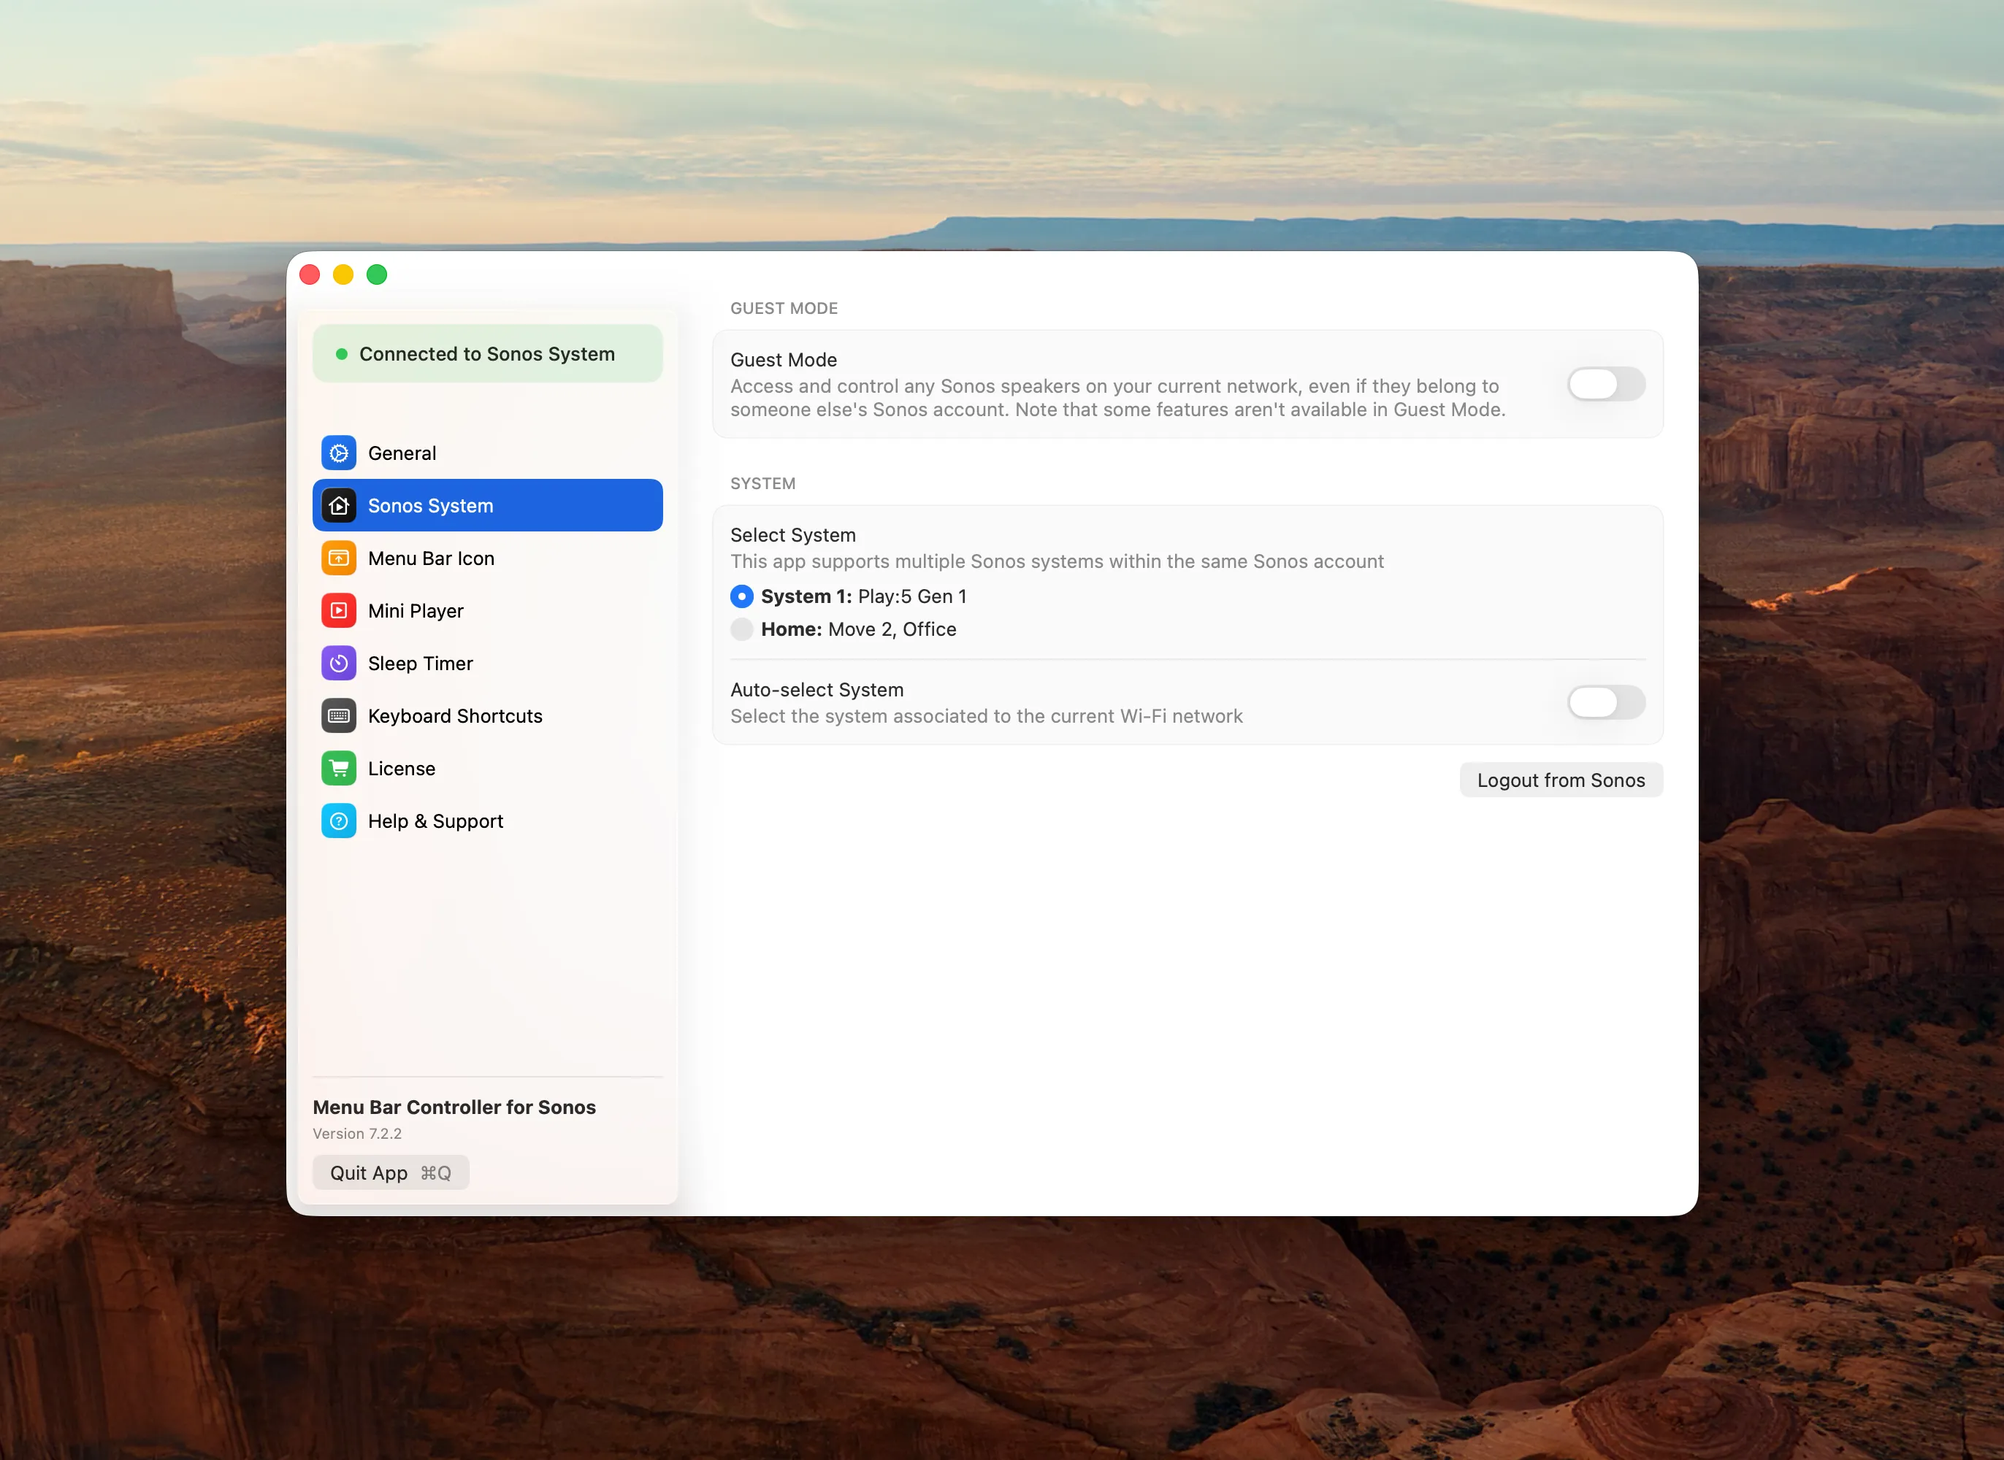The height and width of the screenshot is (1460, 2004).
Task: Click the 'Menu Bar Controller for Sonos' title
Action: [x=454, y=1107]
